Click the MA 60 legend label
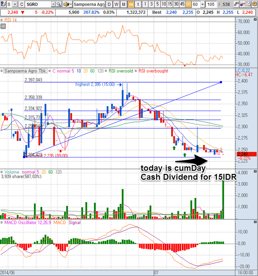The width and height of the screenshot is (258, 276). tap(92, 71)
